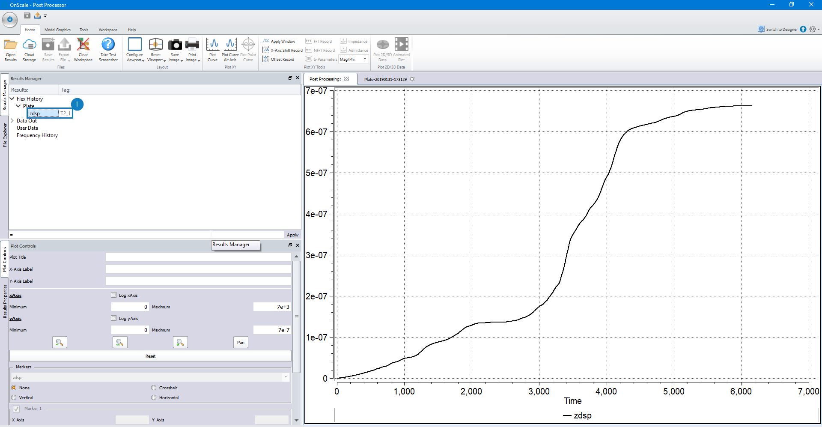
Task: Click the Reset Viewport icon
Action: (156, 45)
